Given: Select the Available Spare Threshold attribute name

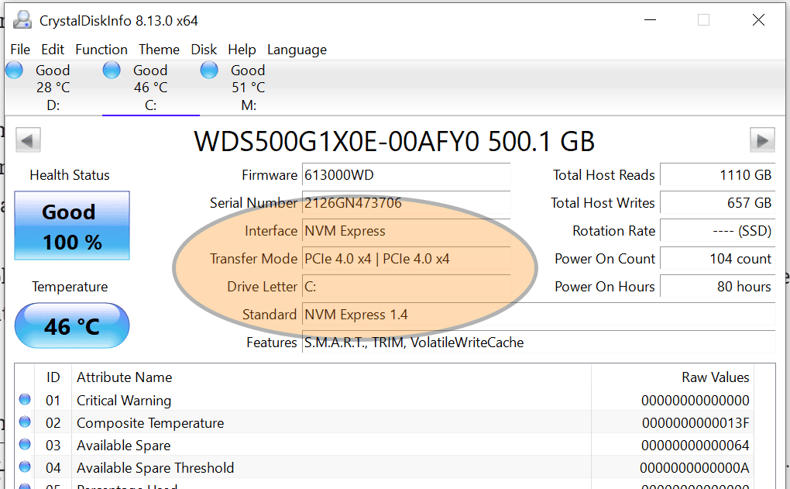Looking at the screenshot, I should click(155, 468).
